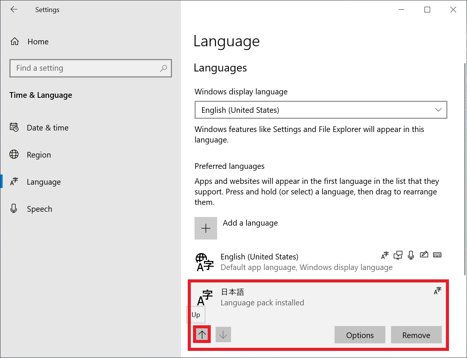Click English text-to-speech feature icon
This screenshot has width=467, height=358.
(398, 255)
